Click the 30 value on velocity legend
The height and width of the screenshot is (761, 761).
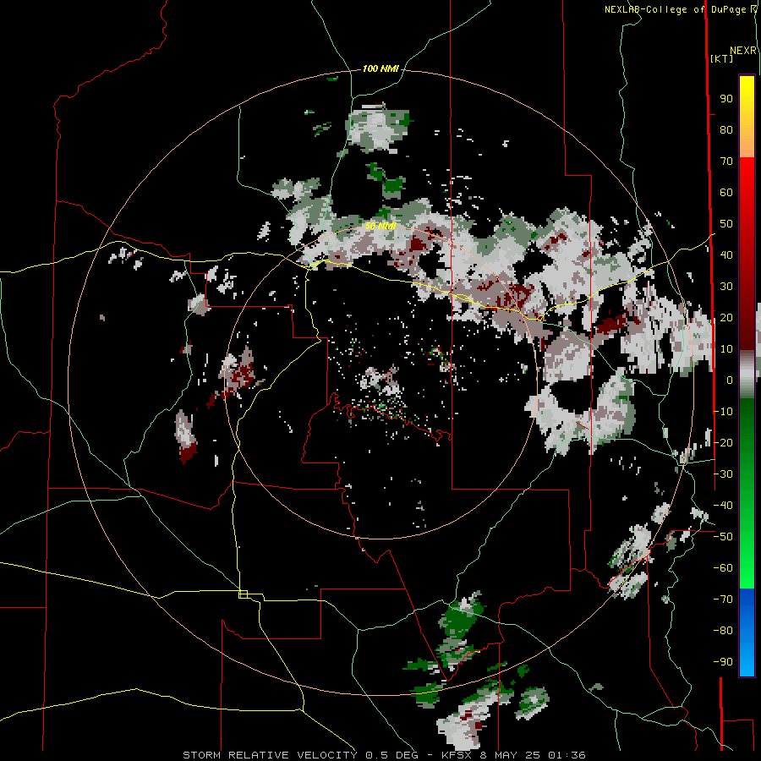[726, 287]
